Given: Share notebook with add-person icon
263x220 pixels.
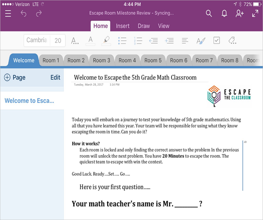Looking at the screenshot, I should click(x=240, y=14).
